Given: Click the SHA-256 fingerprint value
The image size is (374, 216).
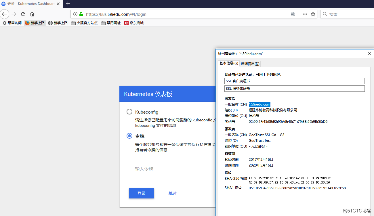Looking at the screenshot, I should [x=290, y=180].
